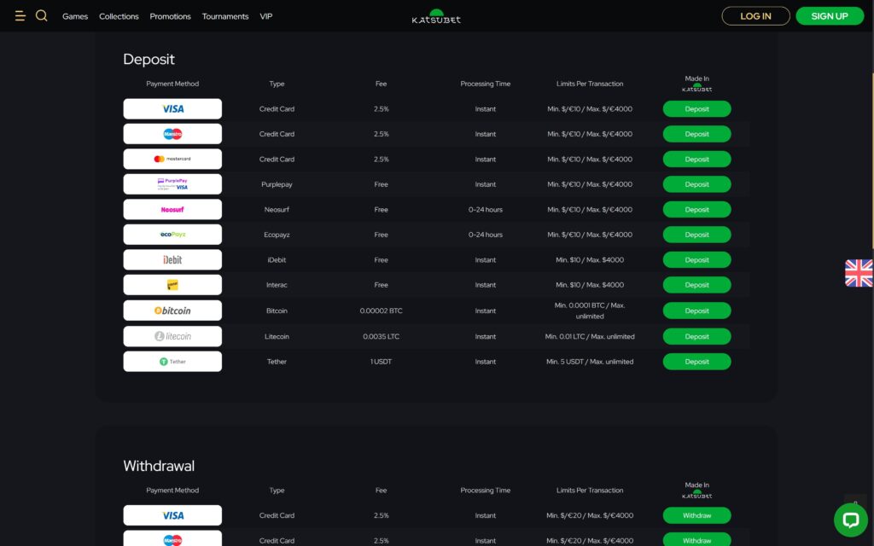Screen dimensions: 874x546
Task: Click the UK flag language selector
Action: pyautogui.click(x=858, y=271)
